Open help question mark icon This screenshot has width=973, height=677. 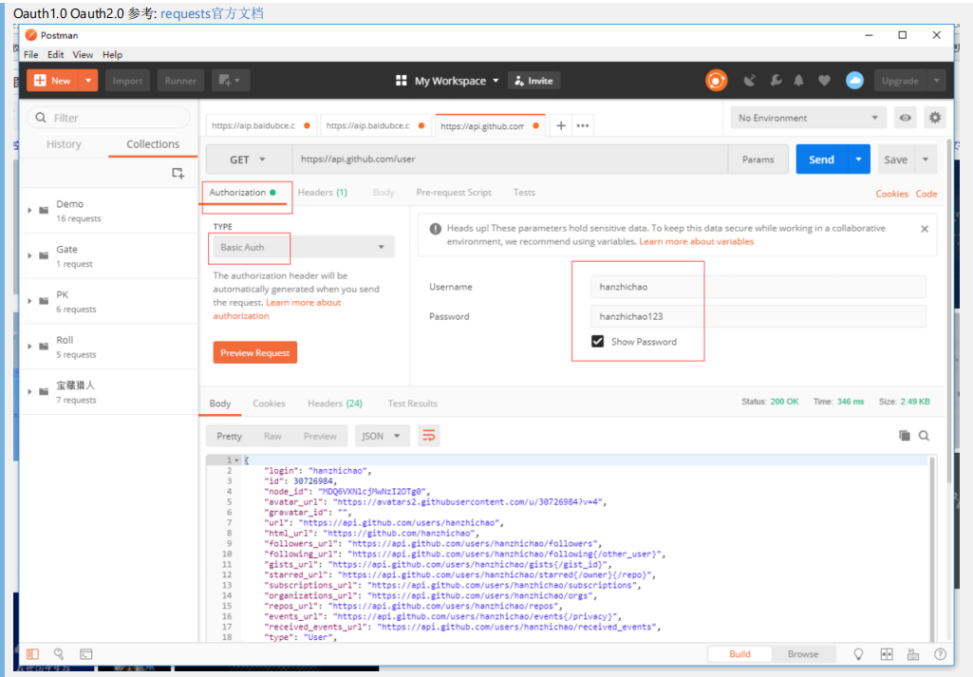(x=940, y=654)
